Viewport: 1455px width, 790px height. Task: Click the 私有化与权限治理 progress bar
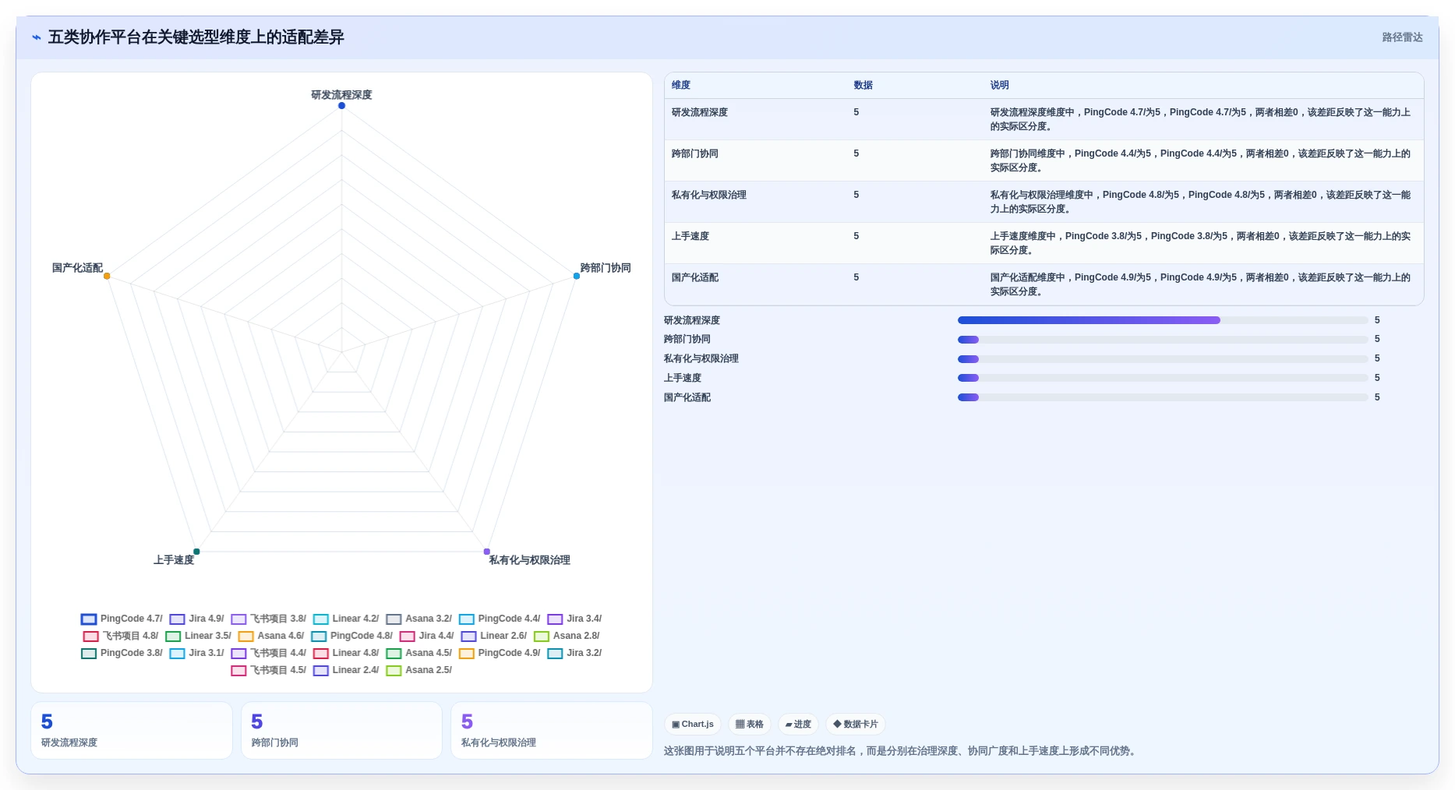1163,359
